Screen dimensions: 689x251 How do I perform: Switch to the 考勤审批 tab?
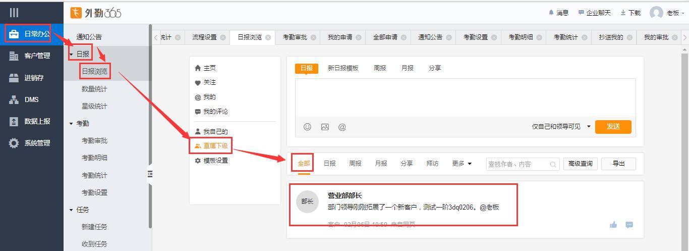pyautogui.click(x=295, y=37)
